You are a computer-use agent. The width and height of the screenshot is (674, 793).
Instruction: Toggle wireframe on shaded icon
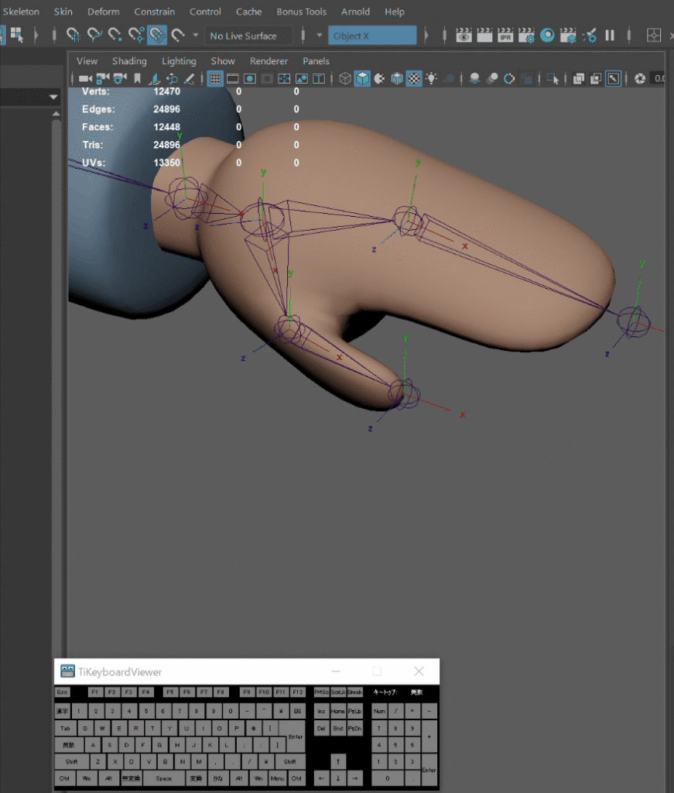397,78
